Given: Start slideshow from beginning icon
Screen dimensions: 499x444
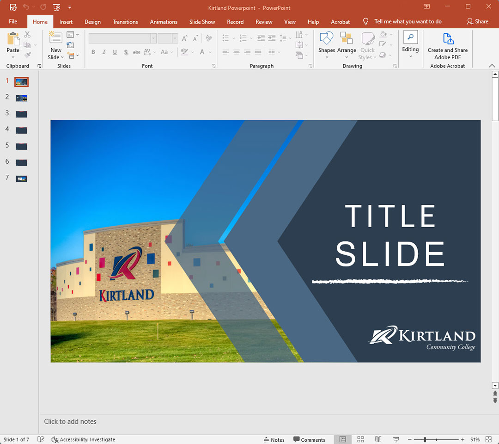Looking at the screenshot, I should pyautogui.click(x=57, y=7).
